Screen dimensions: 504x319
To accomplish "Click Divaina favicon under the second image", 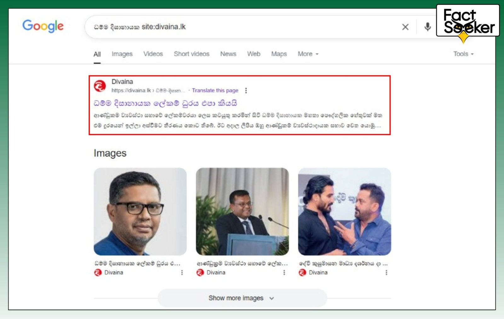I will (200, 272).
